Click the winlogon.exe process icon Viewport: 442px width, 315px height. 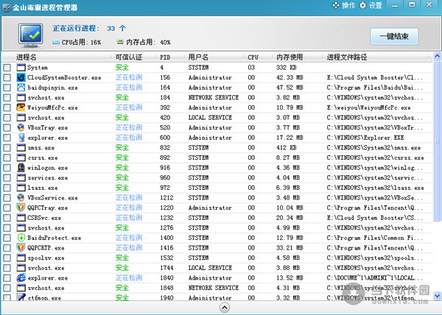coord(21,168)
